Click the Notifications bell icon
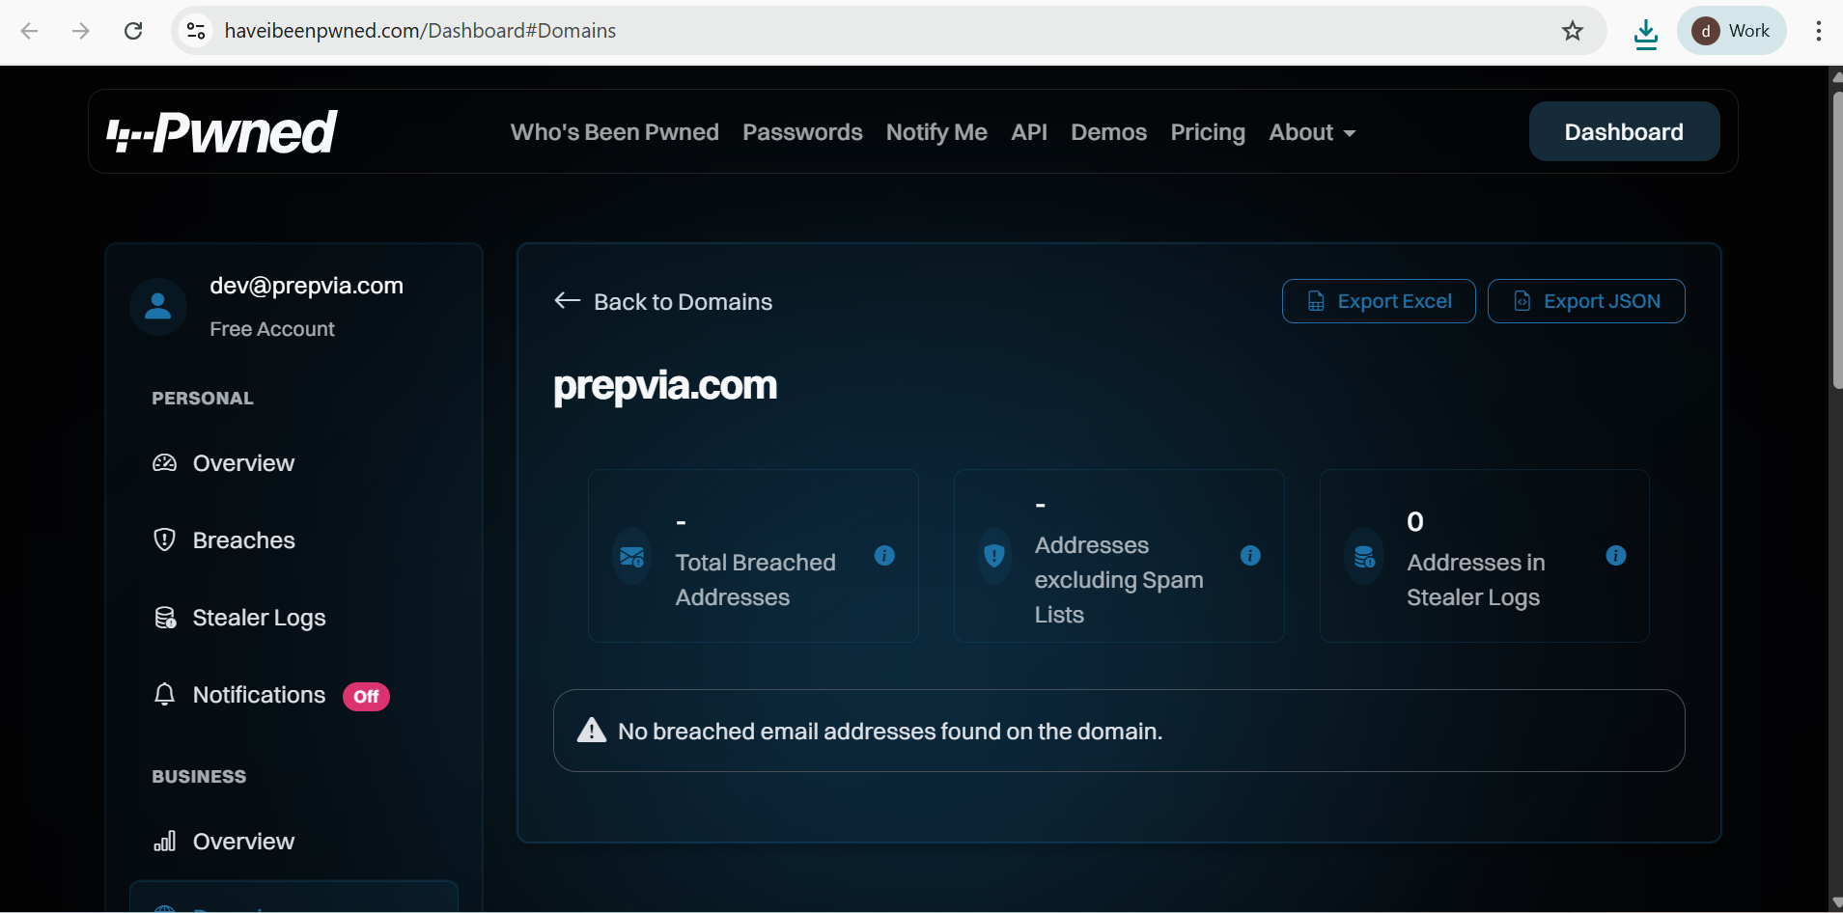Screen dimensions: 1843x913 [165, 695]
